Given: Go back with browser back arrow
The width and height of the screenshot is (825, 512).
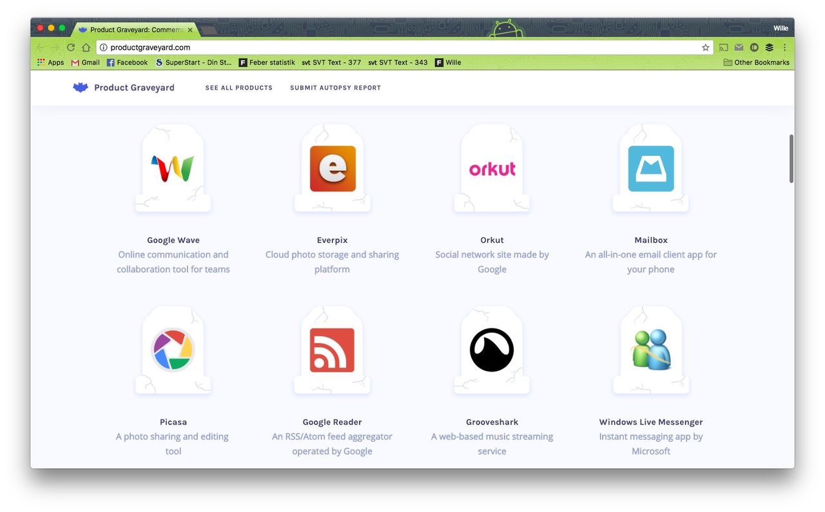Looking at the screenshot, I should (41, 48).
